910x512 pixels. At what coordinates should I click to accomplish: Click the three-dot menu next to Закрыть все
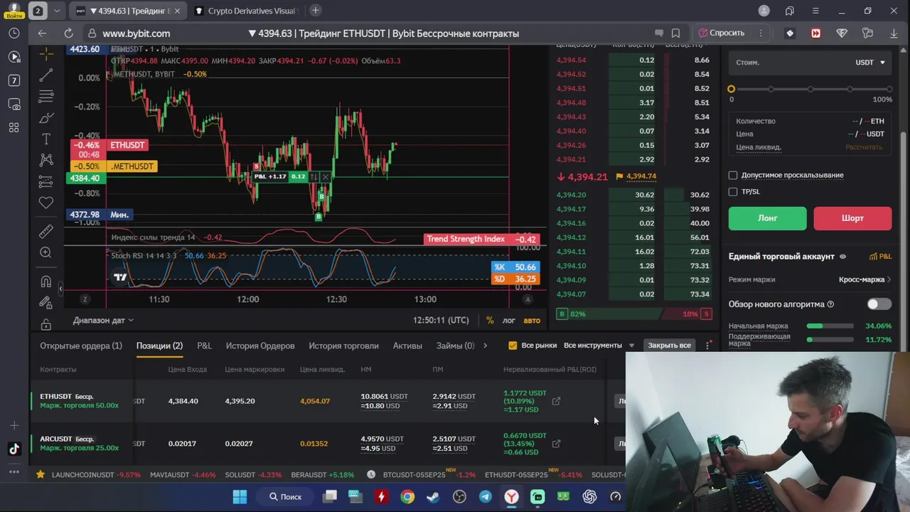point(708,345)
